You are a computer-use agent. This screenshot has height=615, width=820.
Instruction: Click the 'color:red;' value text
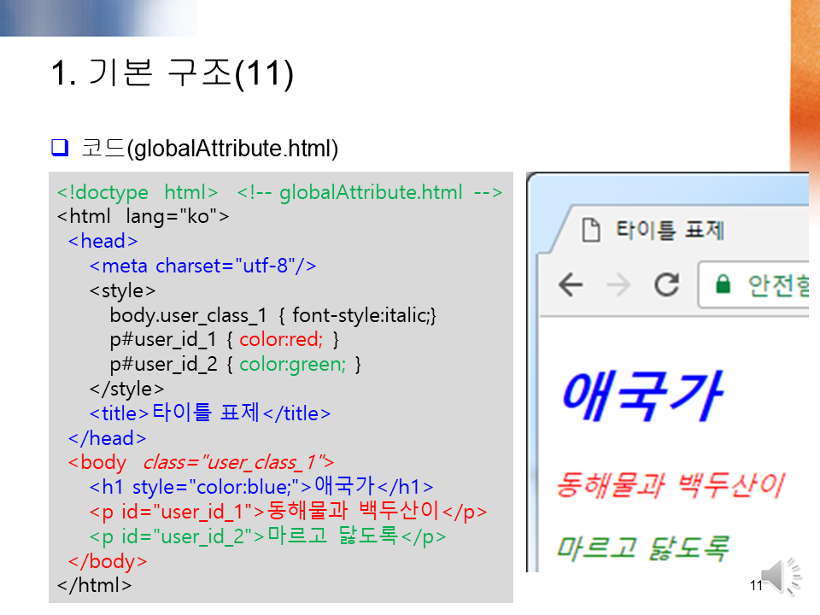click(x=281, y=340)
